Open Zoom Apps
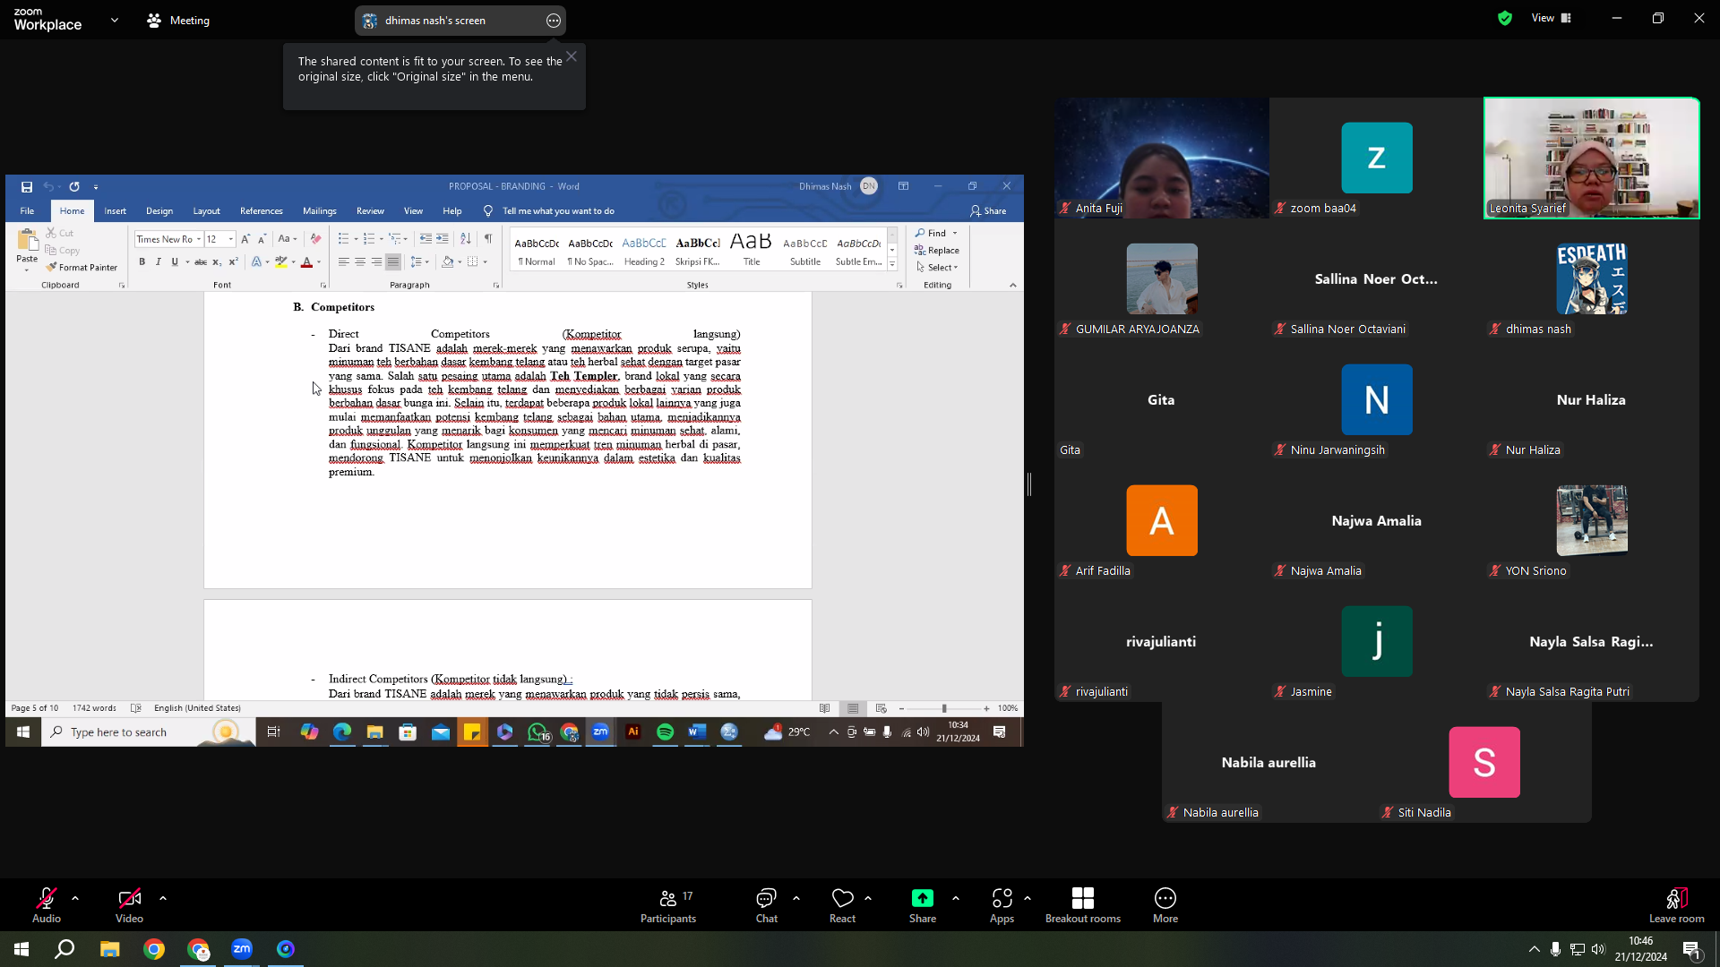The image size is (1720, 967). pos(1002,904)
